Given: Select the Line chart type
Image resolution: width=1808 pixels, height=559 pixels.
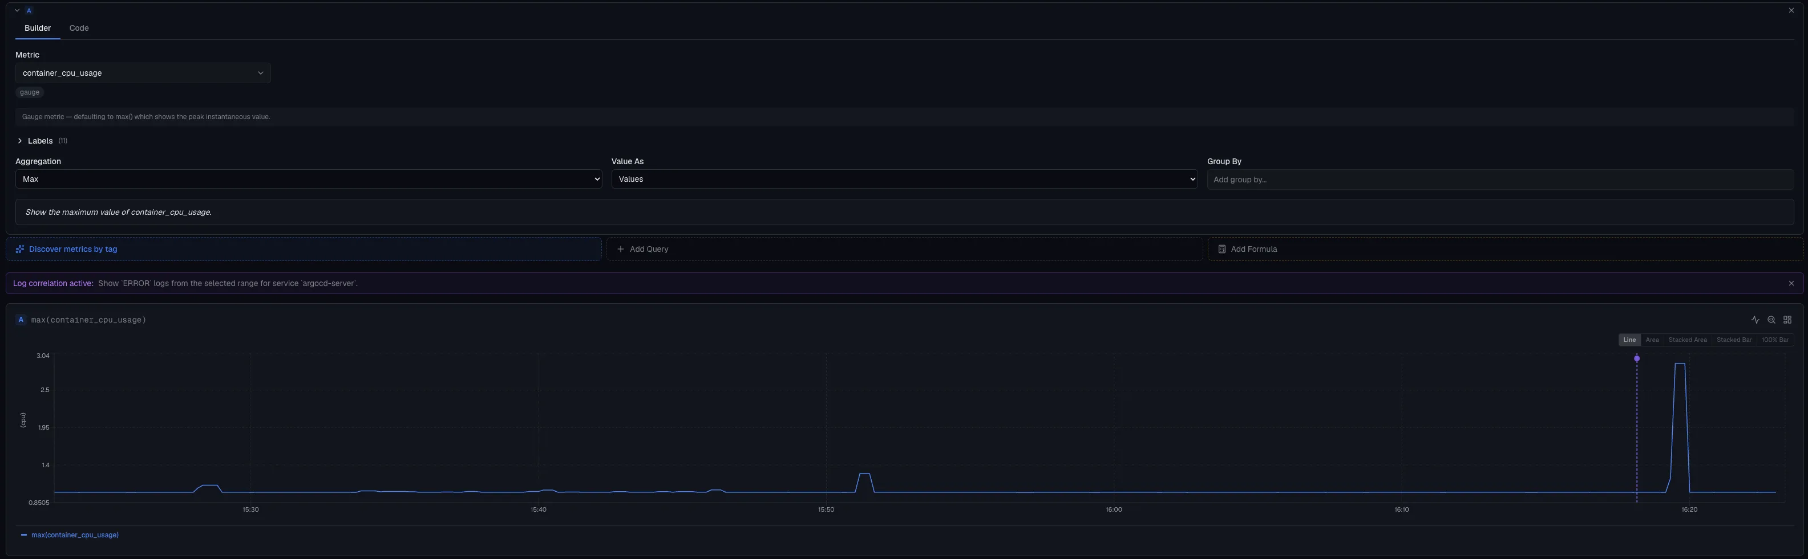Looking at the screenshot, I should pos(1630,340).
